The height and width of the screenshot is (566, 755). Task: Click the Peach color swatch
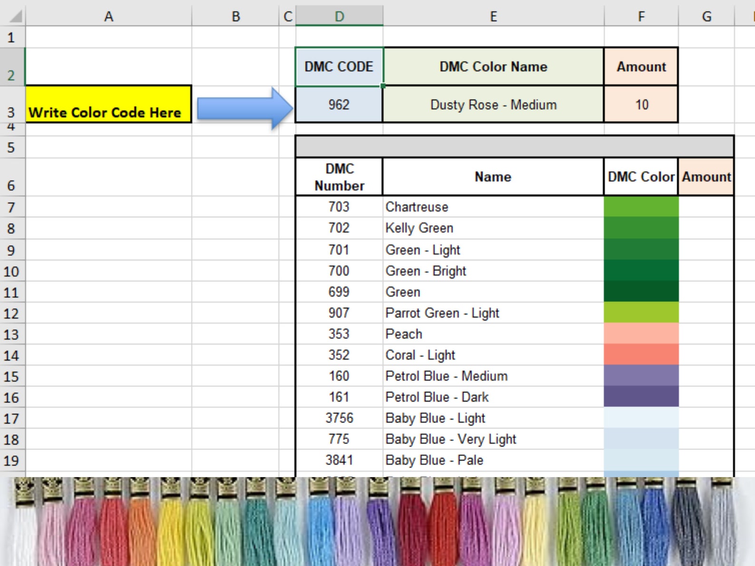(641, 334)
